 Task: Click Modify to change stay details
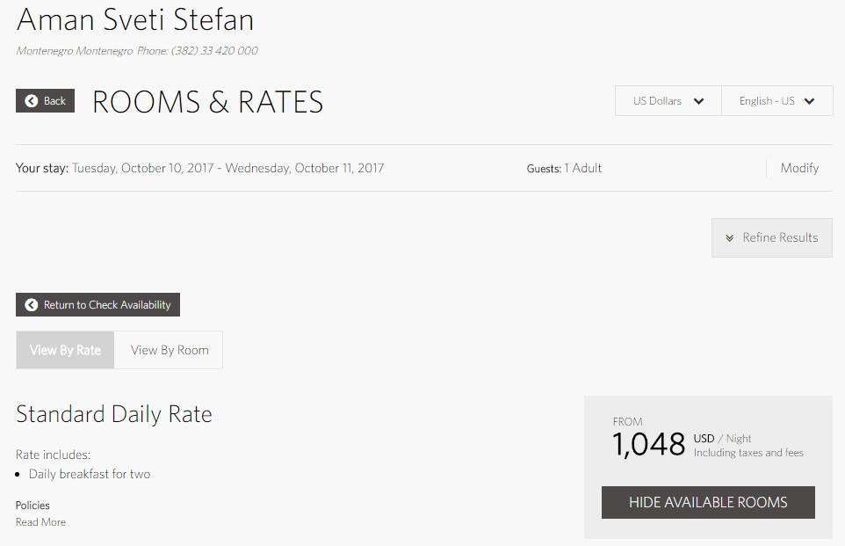coord(799,167)
